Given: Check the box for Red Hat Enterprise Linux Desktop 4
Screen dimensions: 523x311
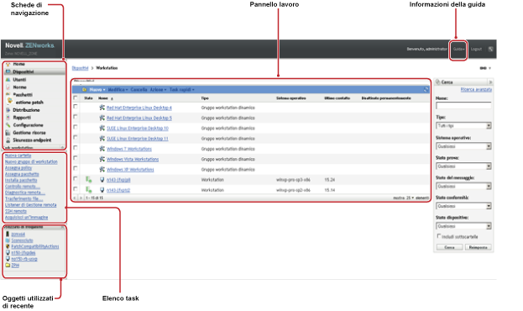Looking at the screenshot, I should click(76, 106).
